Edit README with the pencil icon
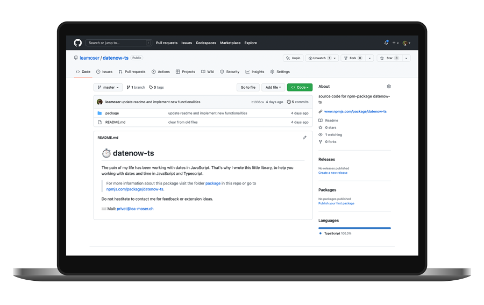 click(304, 138)
